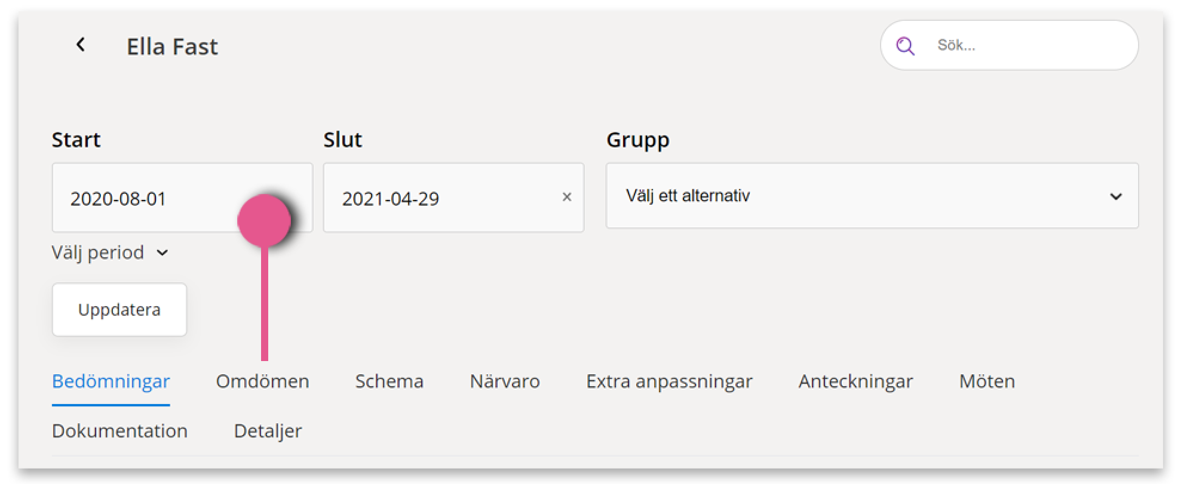Open the Detaljer tab

[x=268, y=431]
